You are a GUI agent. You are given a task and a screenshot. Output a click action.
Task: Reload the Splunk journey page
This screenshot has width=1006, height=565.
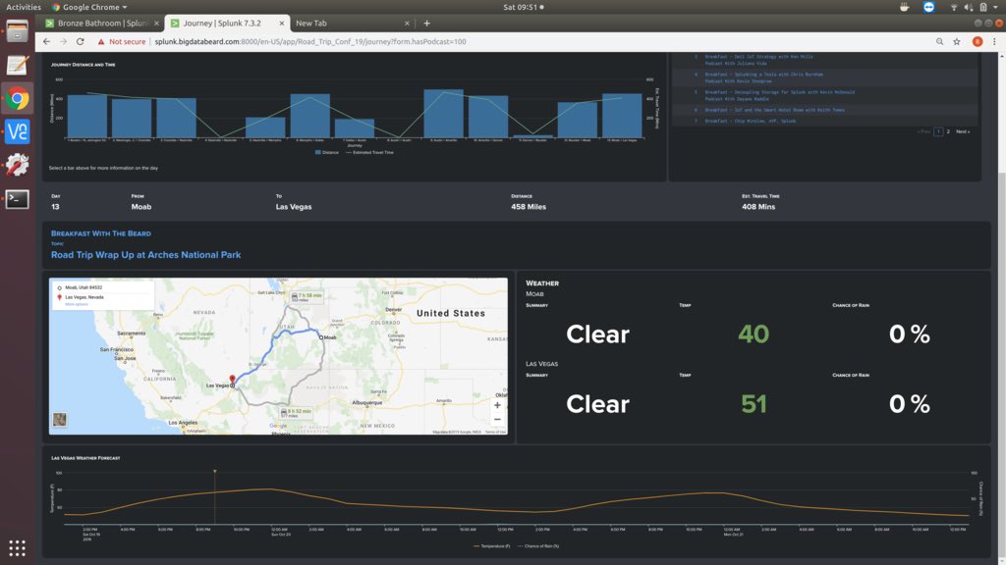81,41
